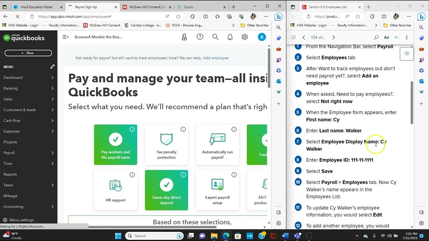Viewport: 429px width, 241px height.
Task: Expand the Dashboard submenu arrow
Action: (x=52, y=78)
